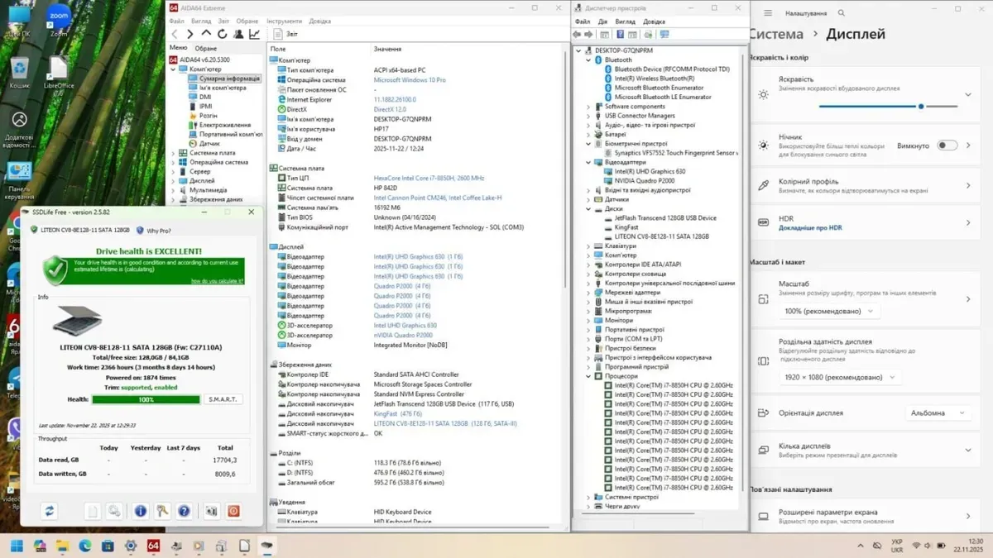
Task: Click the S.M.A.R.T. button
Action: click(x=223, y=399)
